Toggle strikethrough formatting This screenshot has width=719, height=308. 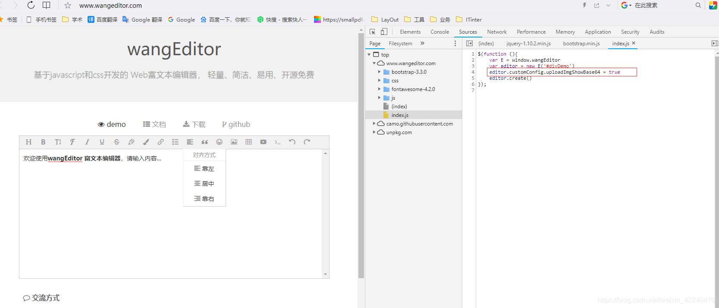click(x=116, y=142)
